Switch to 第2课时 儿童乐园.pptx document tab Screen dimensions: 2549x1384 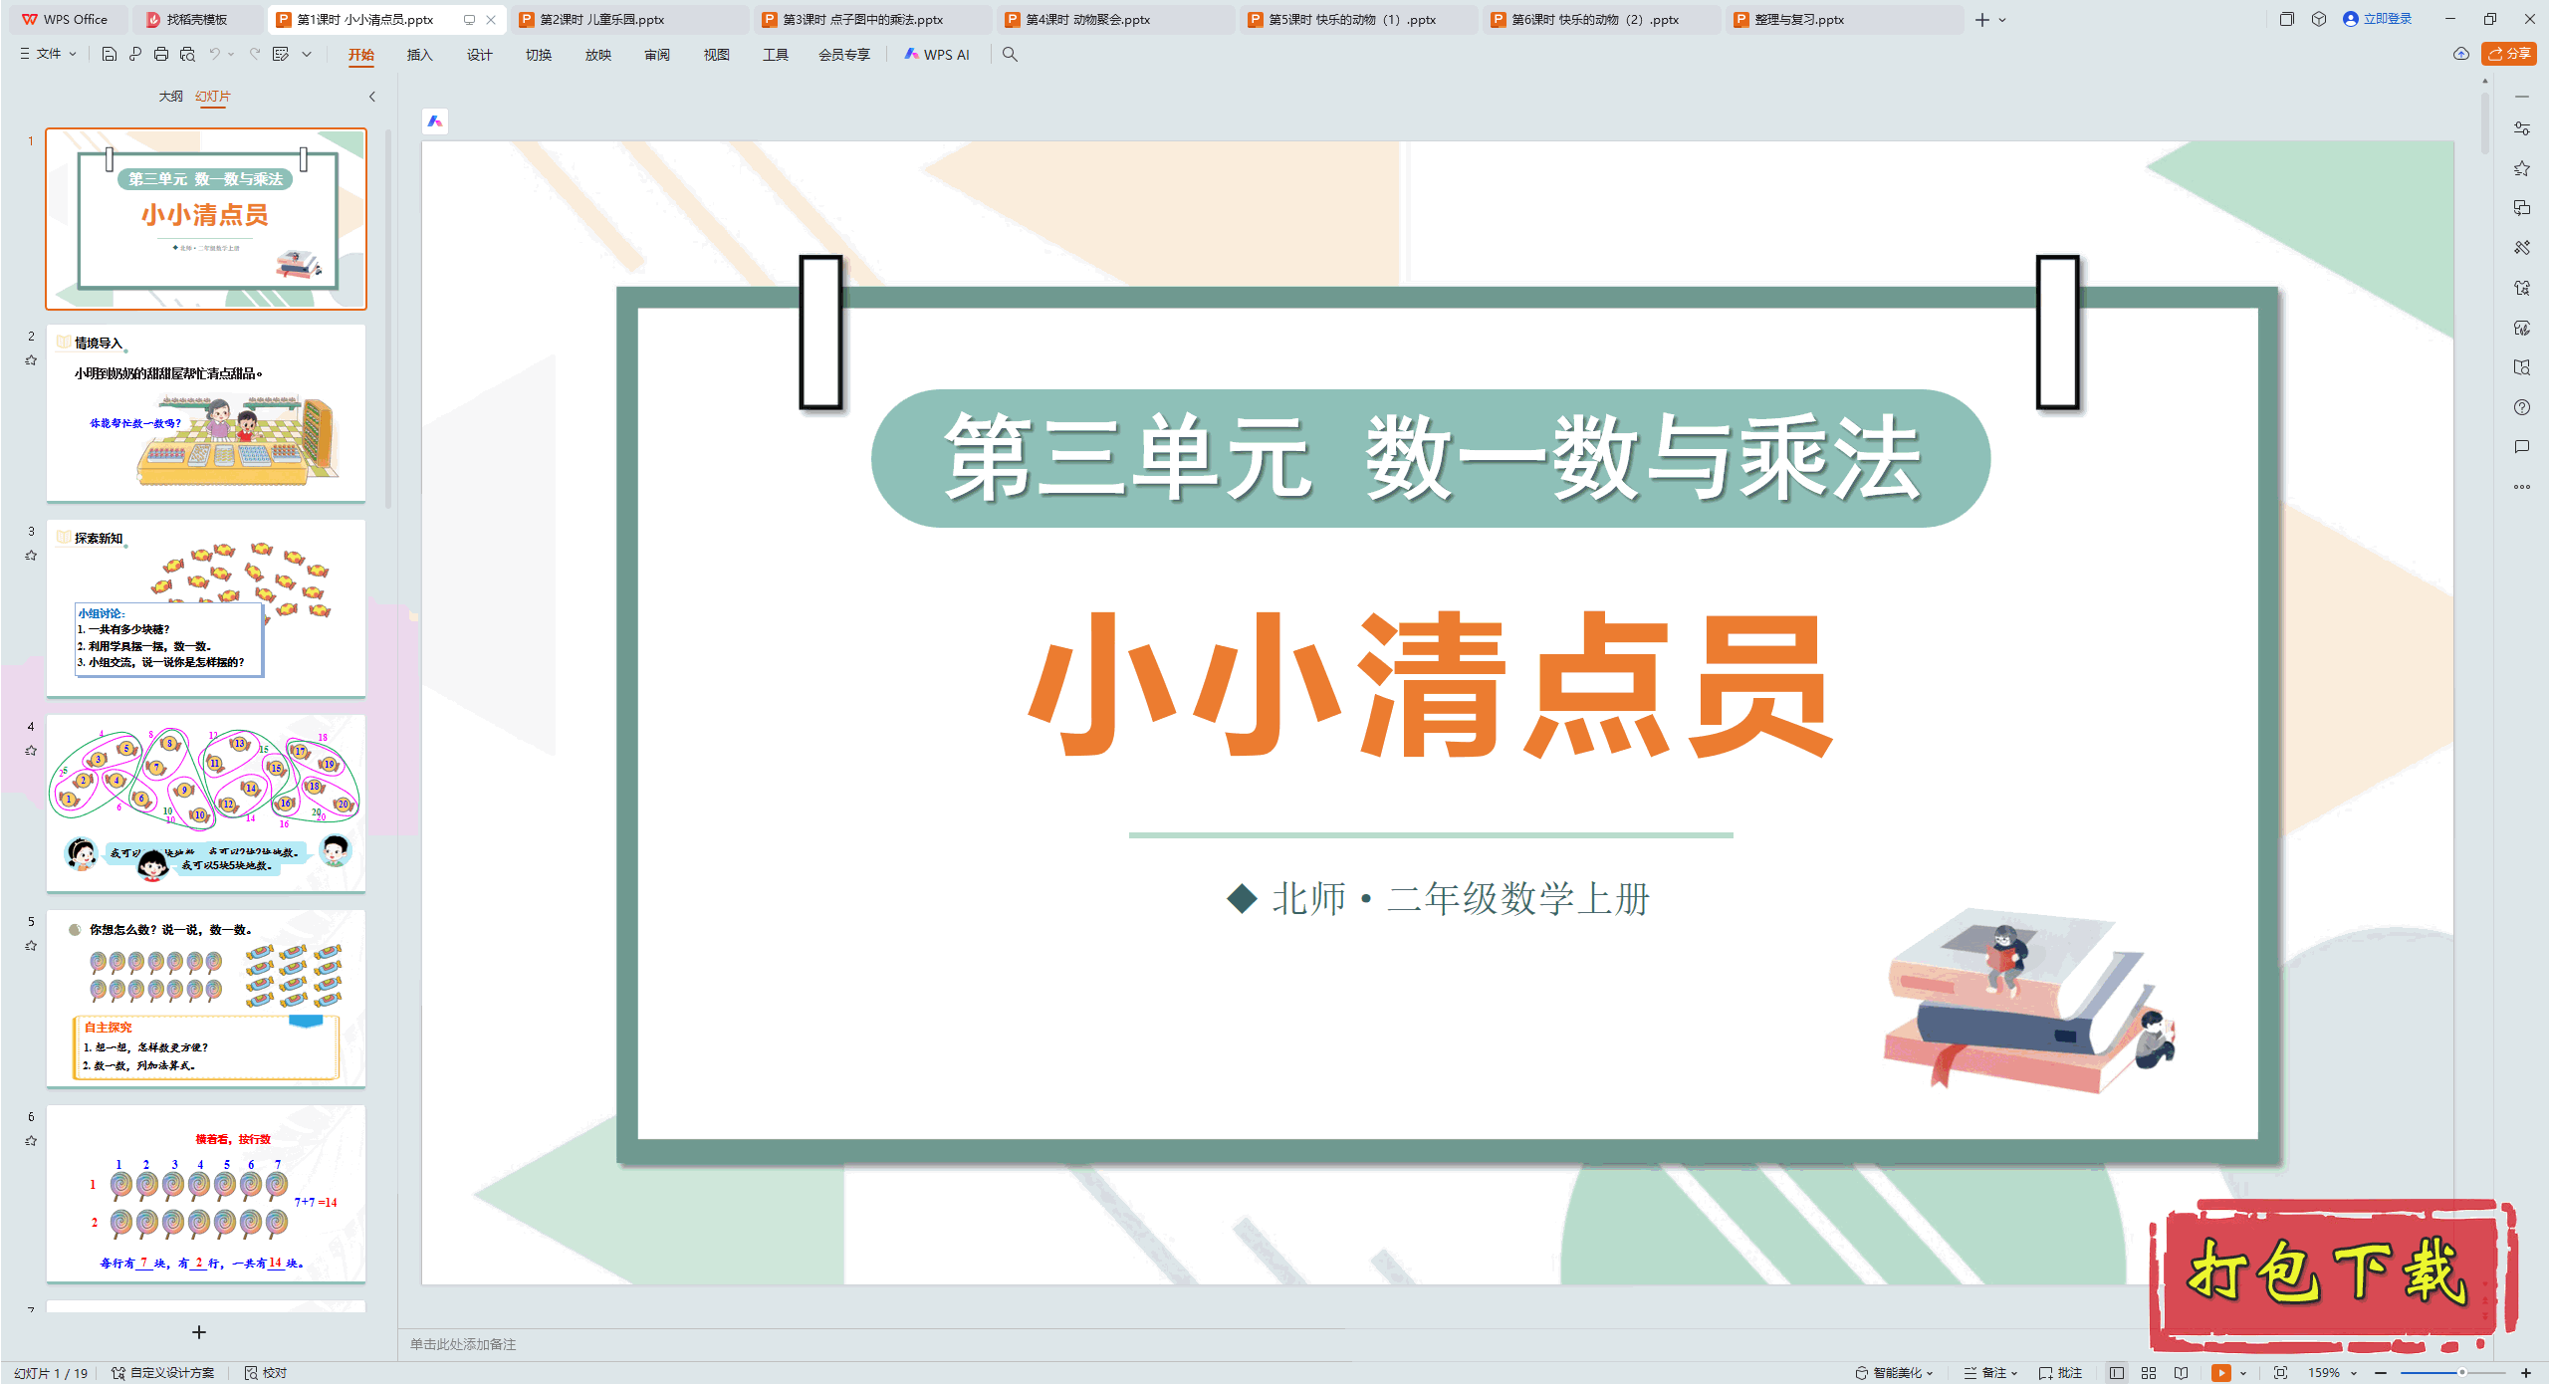coord(601,19)
